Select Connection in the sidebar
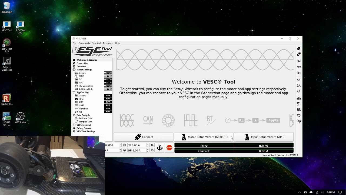 92,63
